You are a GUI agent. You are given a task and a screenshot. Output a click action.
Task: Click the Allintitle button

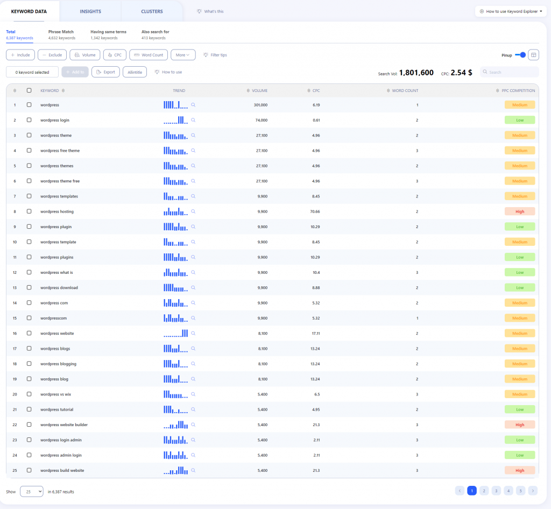[135, 72]
